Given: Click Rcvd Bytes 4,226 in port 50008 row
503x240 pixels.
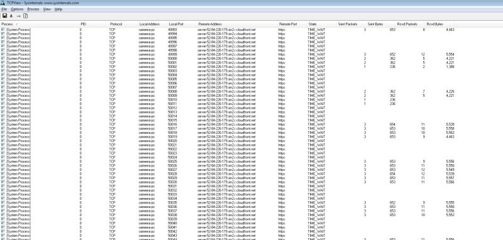Looking at the screenshot, I should [x=450, y=91].
